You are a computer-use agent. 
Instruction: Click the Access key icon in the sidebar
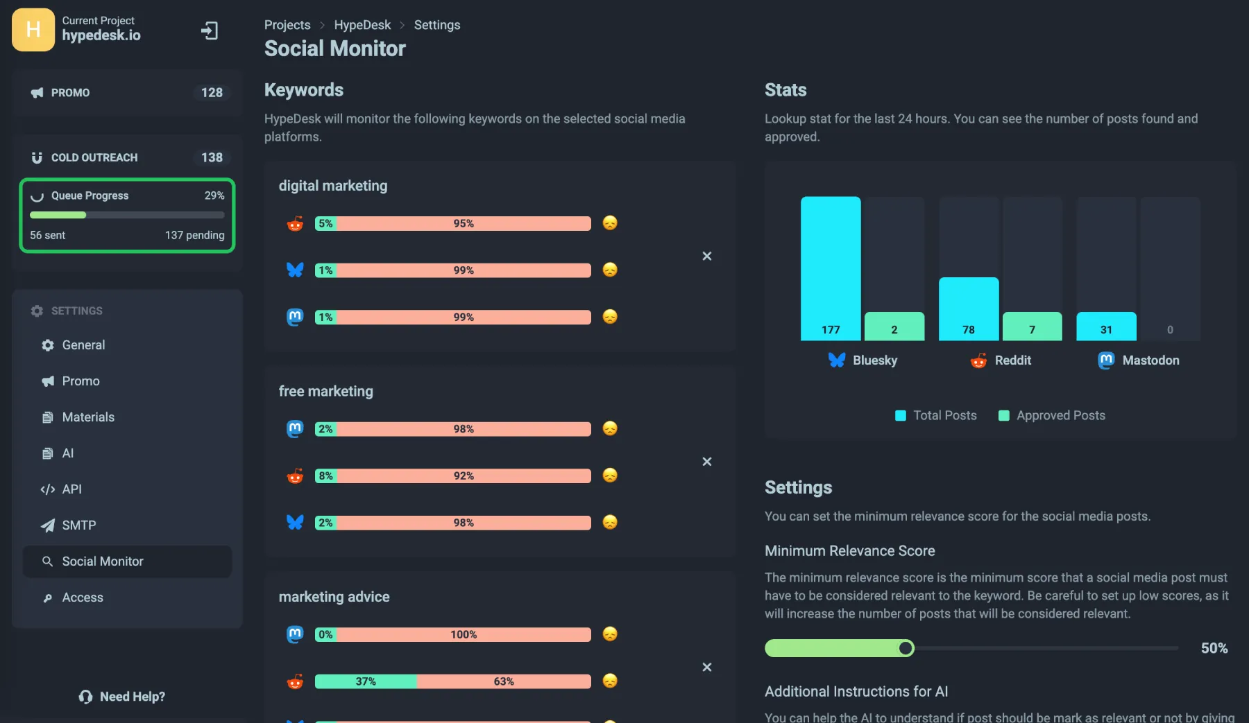pyautogui.click(x=46, y=597)
